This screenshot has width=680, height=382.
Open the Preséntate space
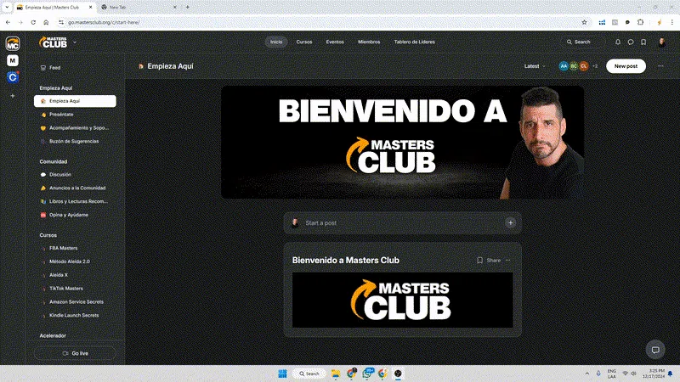(x=75, y=115)
